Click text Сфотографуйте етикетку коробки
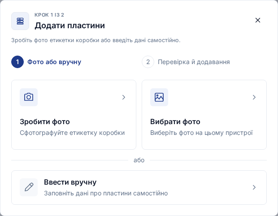The image size is (278, 216). click(72, 133)
